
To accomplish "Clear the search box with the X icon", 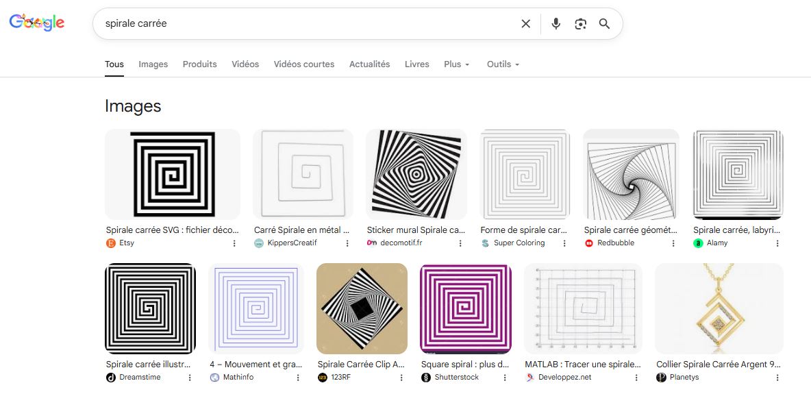I will (525, 24).
